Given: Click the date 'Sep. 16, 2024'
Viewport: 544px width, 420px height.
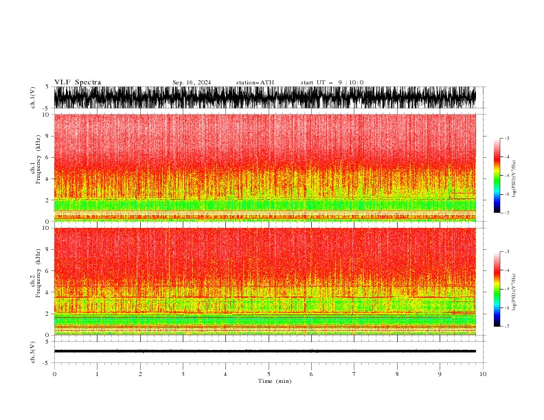Looking at the screenshot, I should [x=192, y=82].
